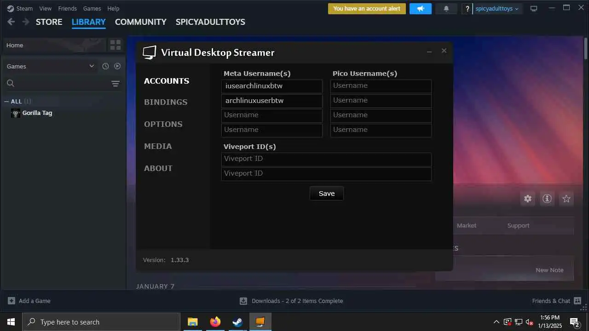Collapse the ALL games category

coord(6,101)
